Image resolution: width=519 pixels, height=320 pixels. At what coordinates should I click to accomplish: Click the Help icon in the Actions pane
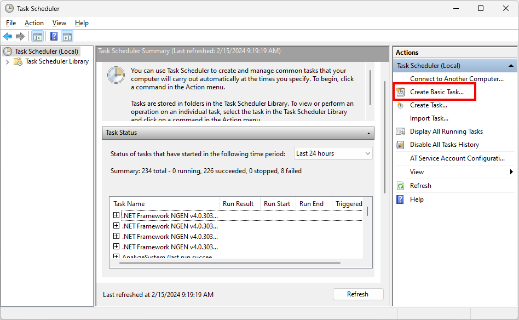tap(400, 199)
